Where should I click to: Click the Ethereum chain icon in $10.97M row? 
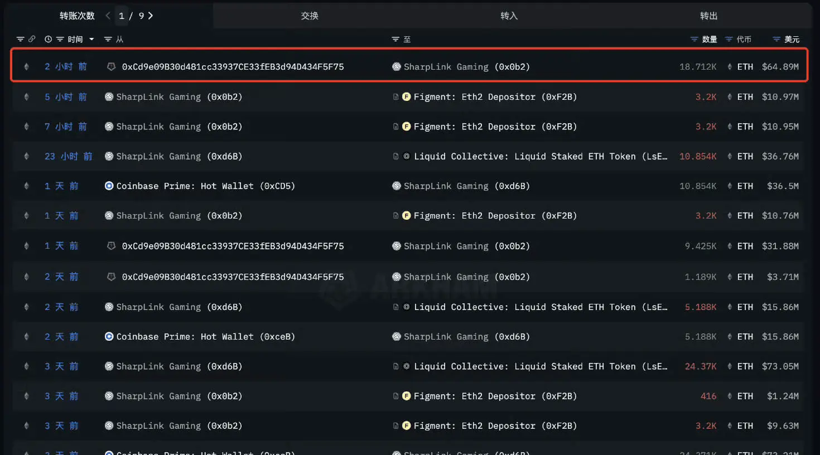click(x=26, y=96)
